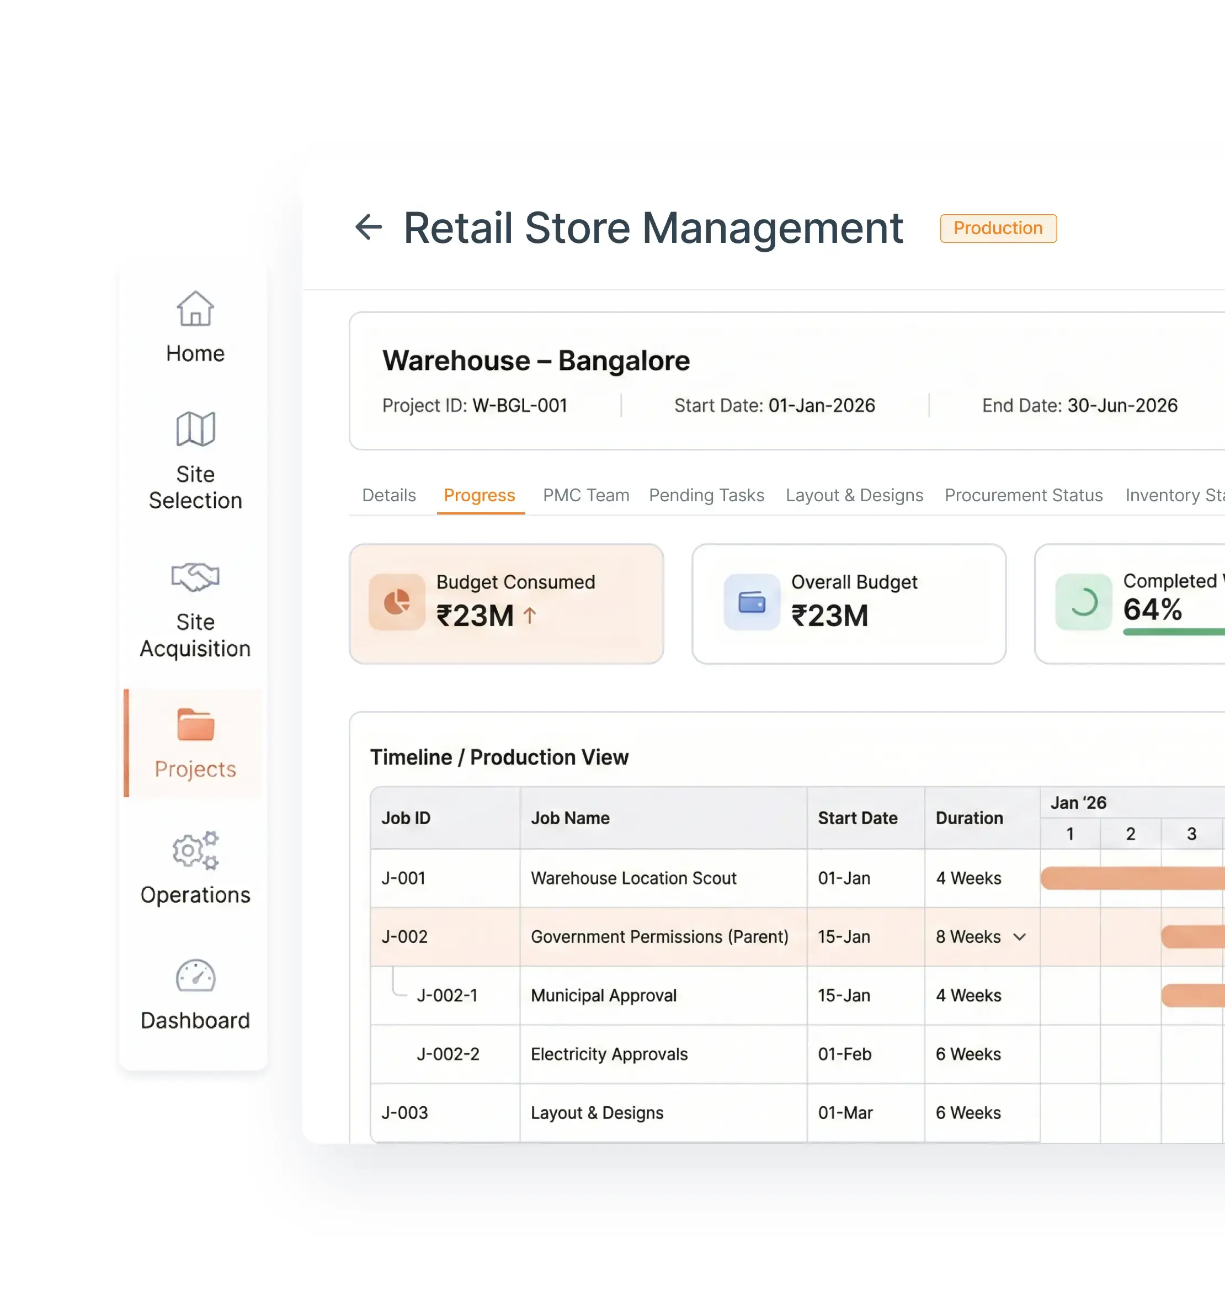Image resolution: width=1225 pixels, height=1305 pixels.
Task: Click the Home icon in sidebar
Action: (194, 309)
